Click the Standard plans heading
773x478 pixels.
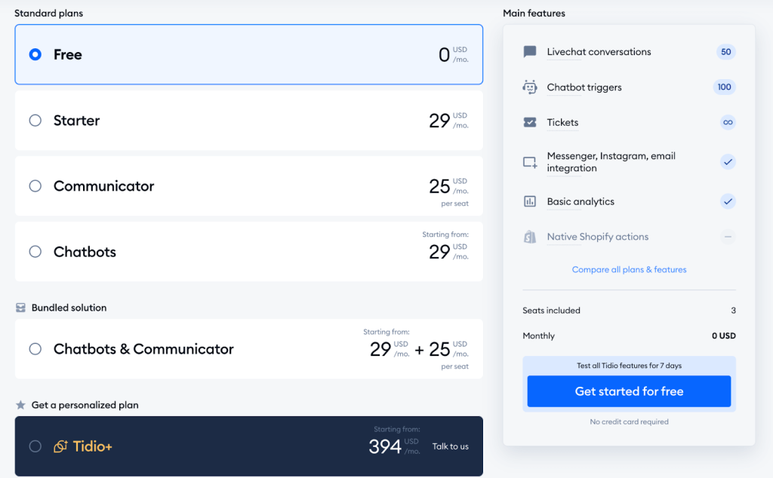pos(49,14)
